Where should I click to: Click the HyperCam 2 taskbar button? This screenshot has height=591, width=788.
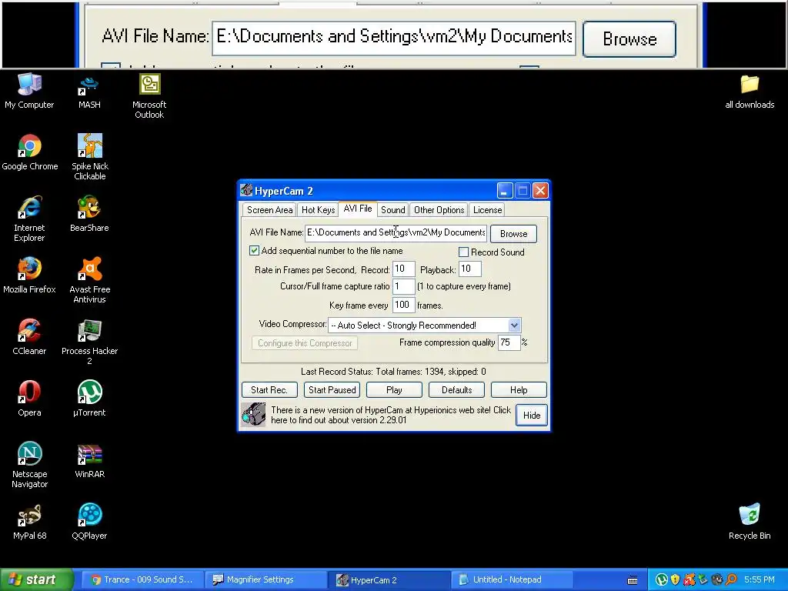389,580
